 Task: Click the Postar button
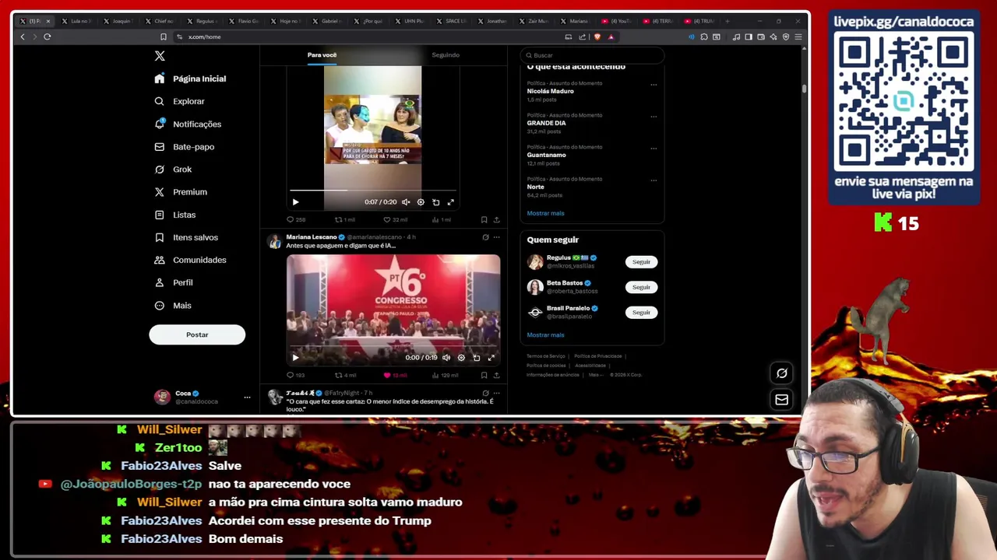(197, 334)
